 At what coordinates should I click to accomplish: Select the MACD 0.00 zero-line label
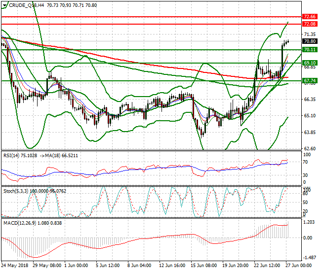click(308, 237)
